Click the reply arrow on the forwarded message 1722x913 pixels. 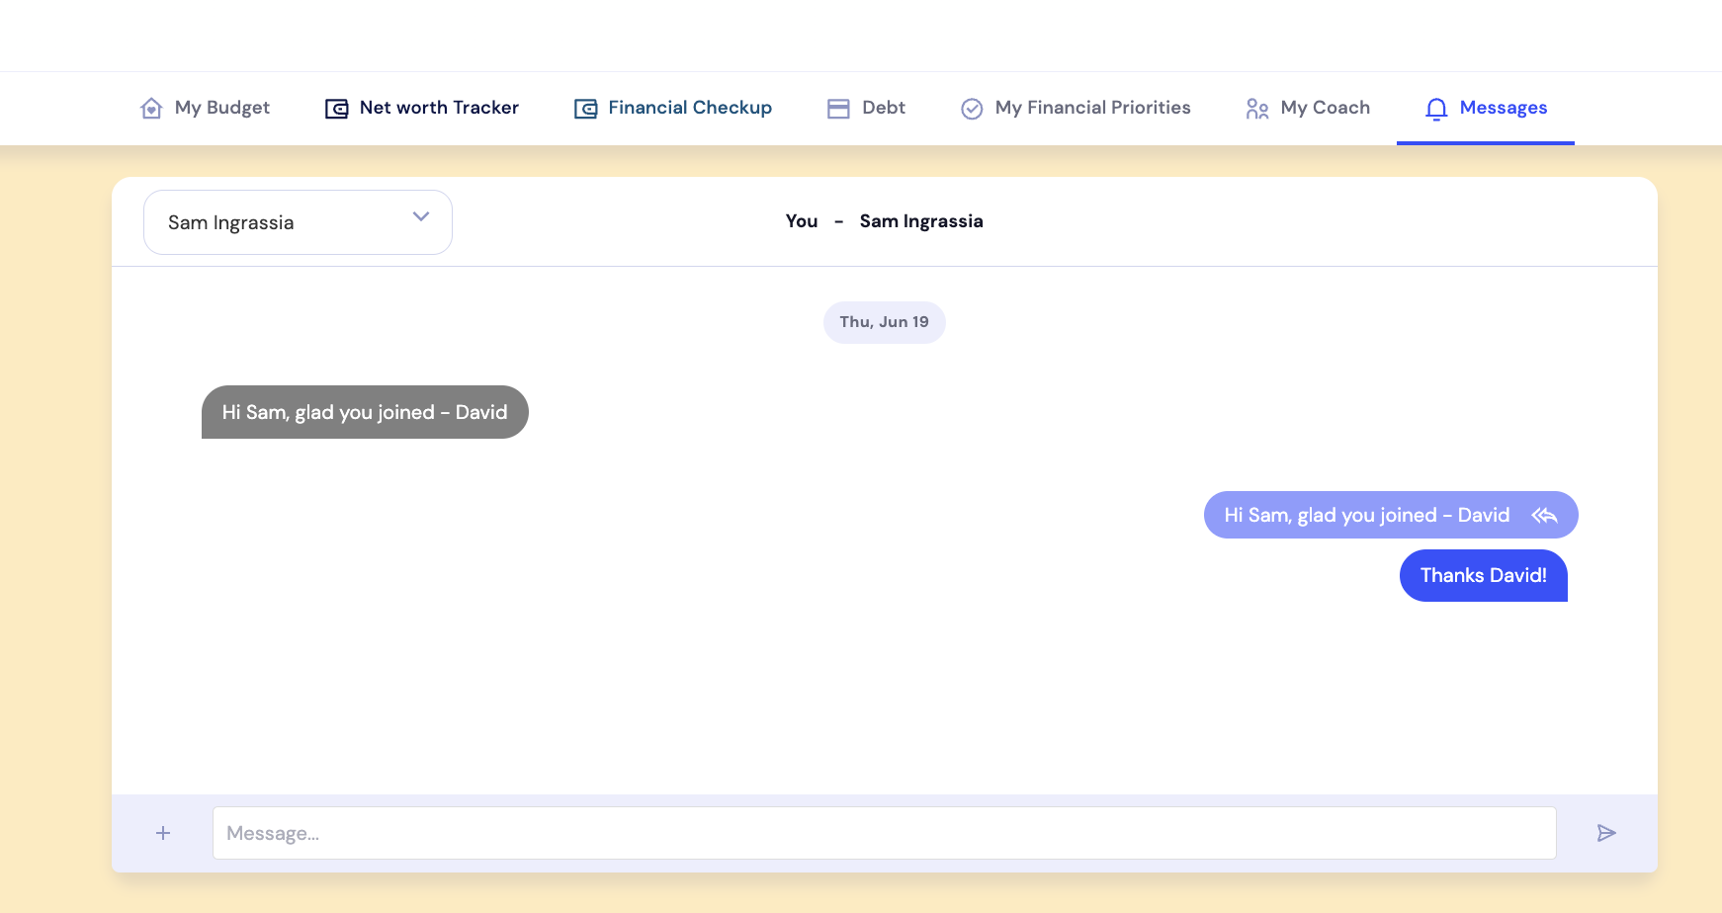coord(1544,515)
